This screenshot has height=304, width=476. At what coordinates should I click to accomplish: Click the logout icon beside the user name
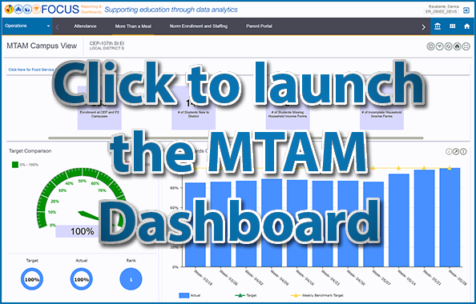tap(466, 10)
